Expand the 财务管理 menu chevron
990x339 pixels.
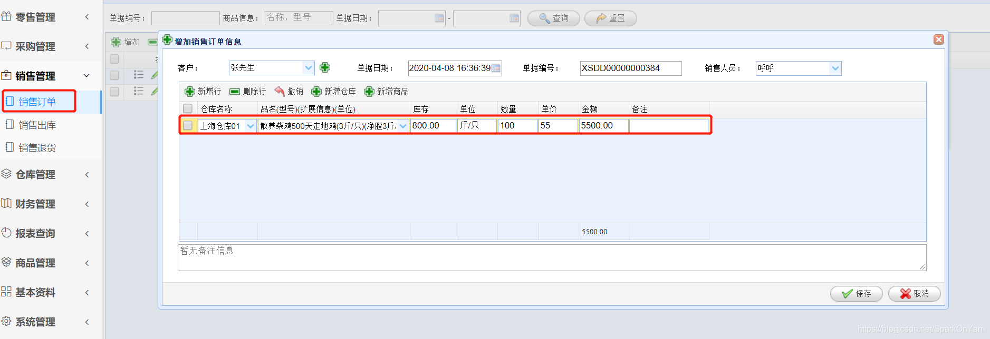87,204
